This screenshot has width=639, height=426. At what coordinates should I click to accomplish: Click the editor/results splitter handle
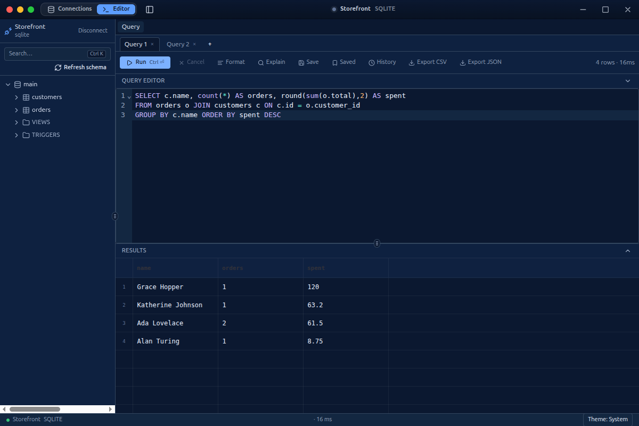pos(377,243)
